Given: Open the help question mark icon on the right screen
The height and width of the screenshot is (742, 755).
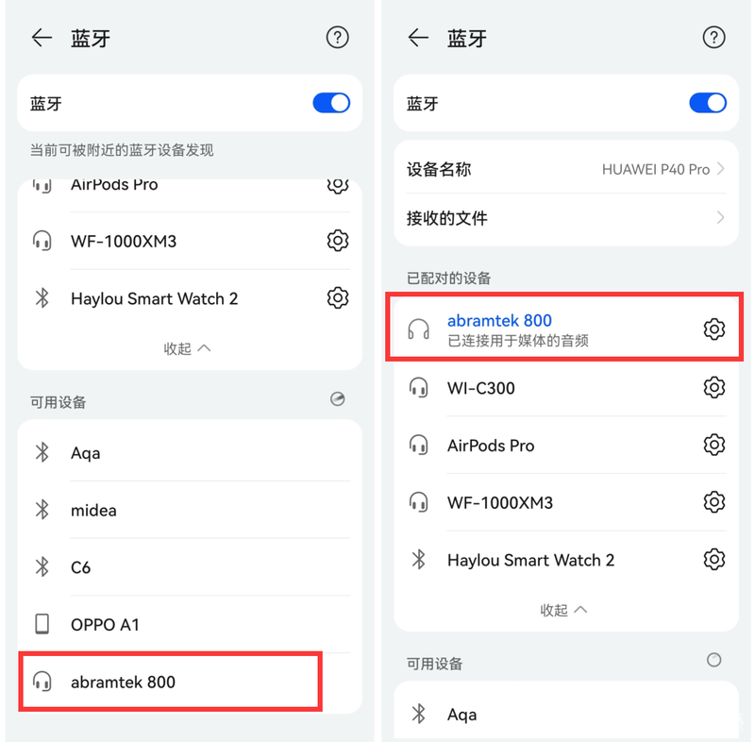Looking at the screenshot, I should (713, 38).
